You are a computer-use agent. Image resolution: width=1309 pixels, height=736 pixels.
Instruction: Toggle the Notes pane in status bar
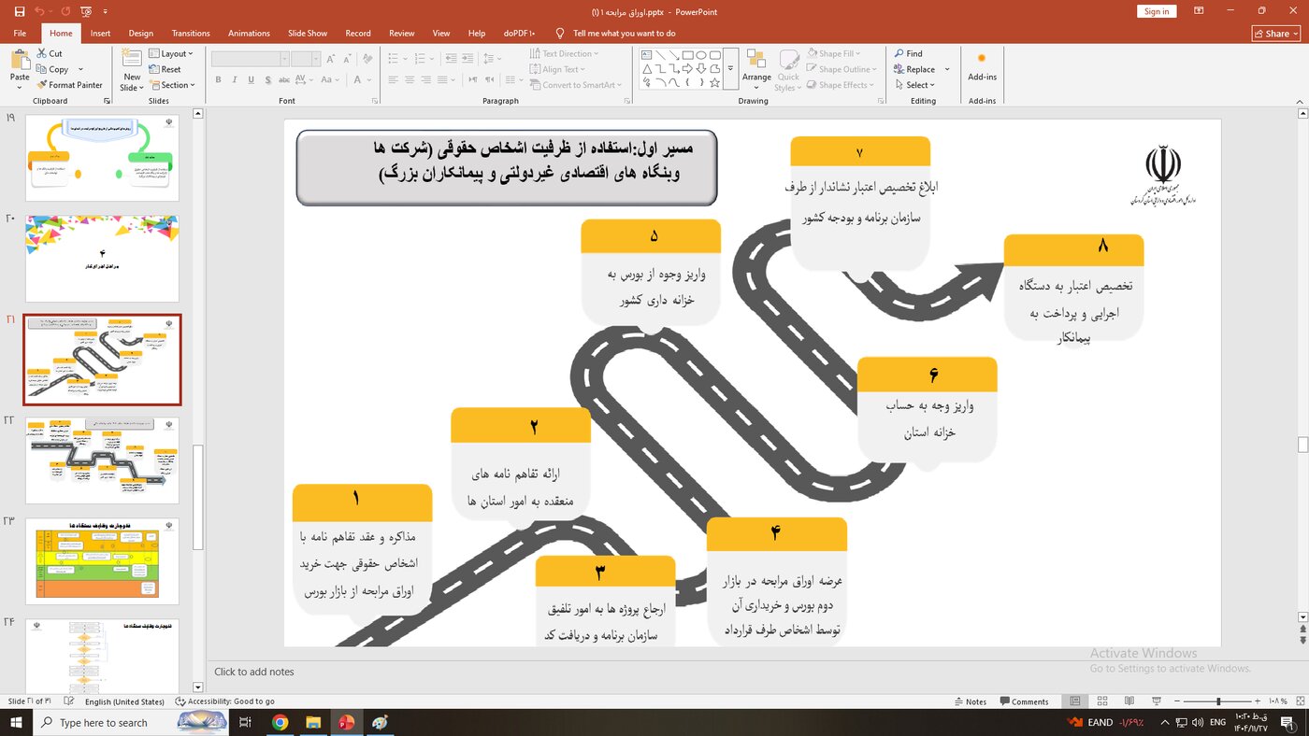(970, 701)
